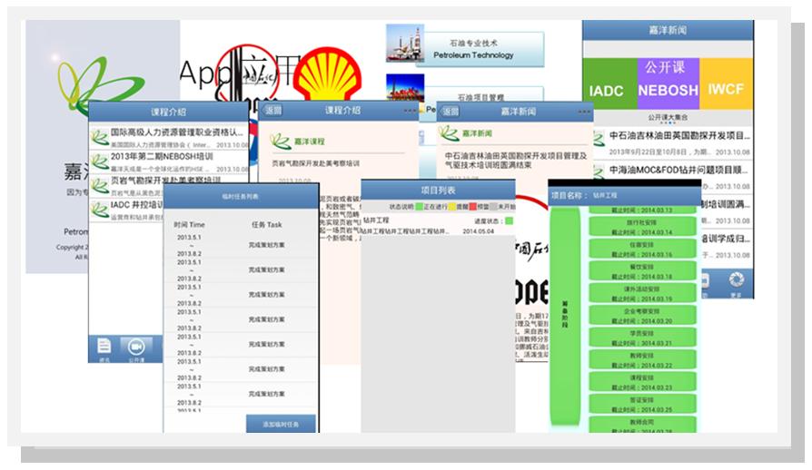Viewport: 812px width, 470px height.
Task: Tap the 时间 Time column header
Action: pyautogui.click(x=190, y=225)
